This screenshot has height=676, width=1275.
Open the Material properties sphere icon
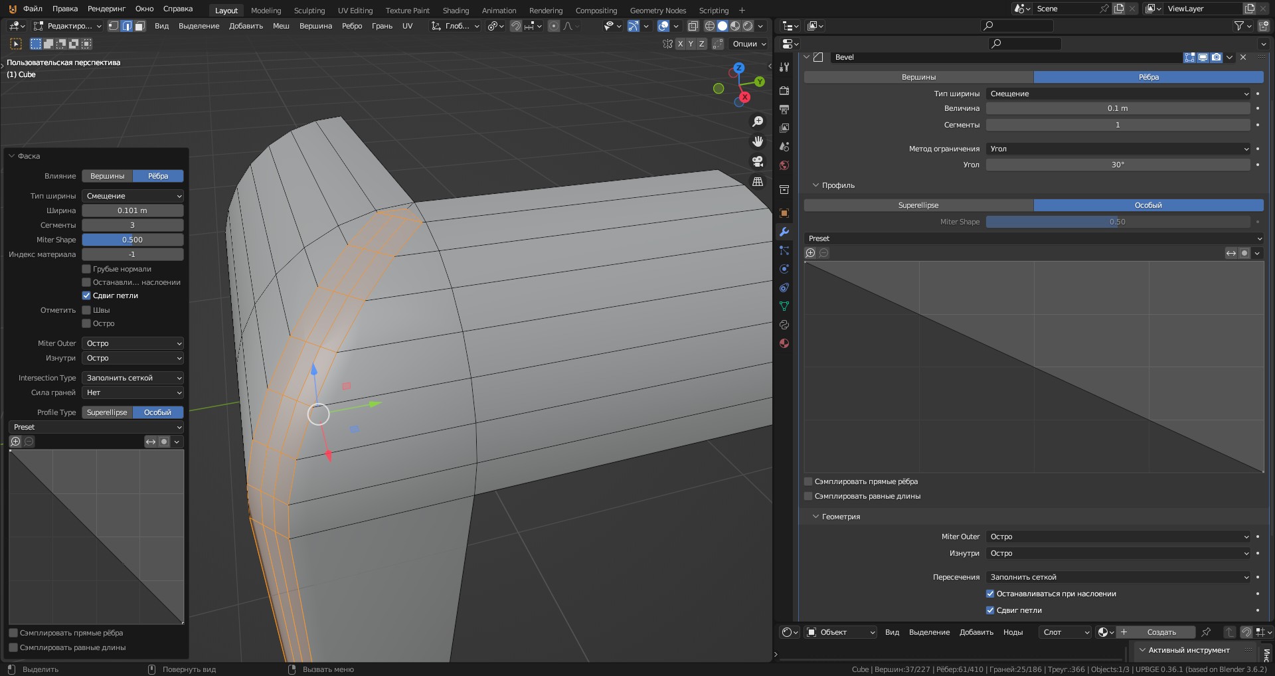click(784, 343)
